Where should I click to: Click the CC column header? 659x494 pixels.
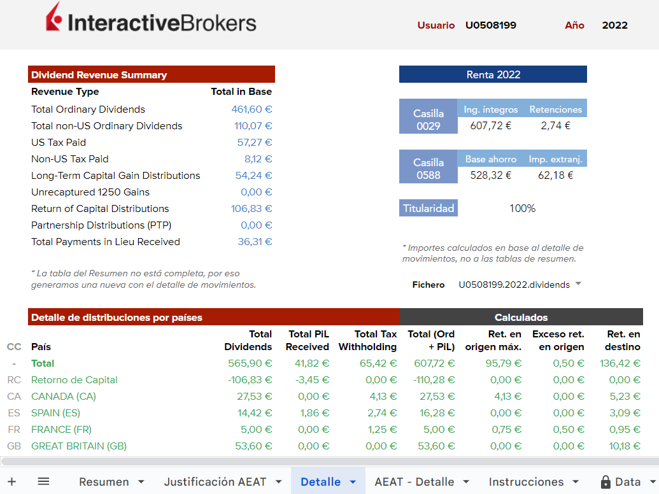click(x=14, y=347)
